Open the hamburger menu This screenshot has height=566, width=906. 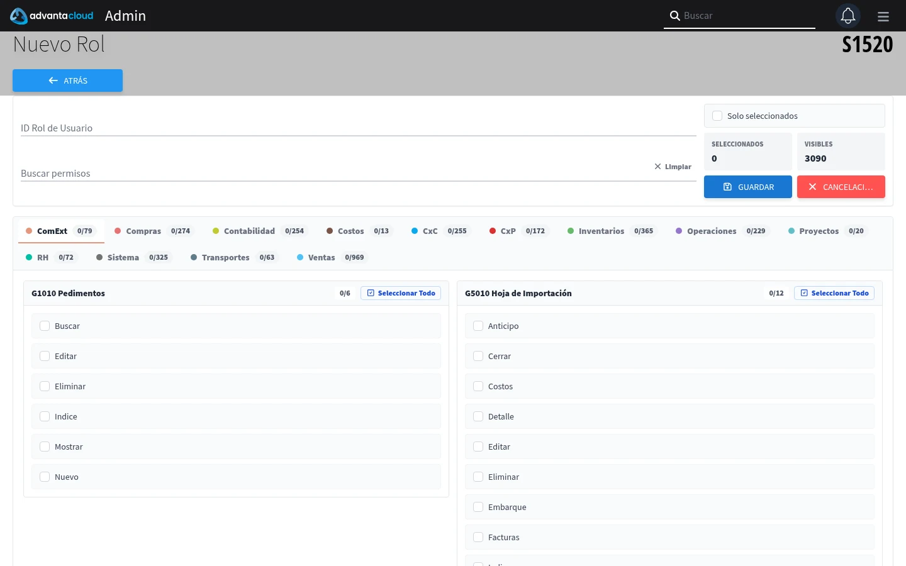pyautogui.click(x=883, y=16)
